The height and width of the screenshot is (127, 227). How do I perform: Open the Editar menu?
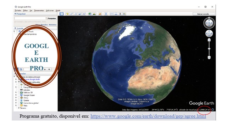pos(25,11)
